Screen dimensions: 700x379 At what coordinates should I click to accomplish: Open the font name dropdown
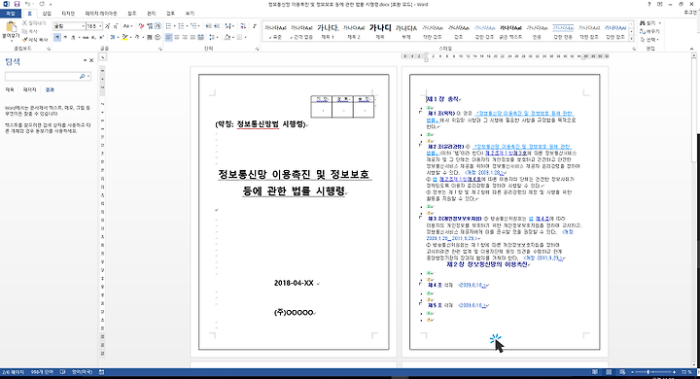point(83,26)
